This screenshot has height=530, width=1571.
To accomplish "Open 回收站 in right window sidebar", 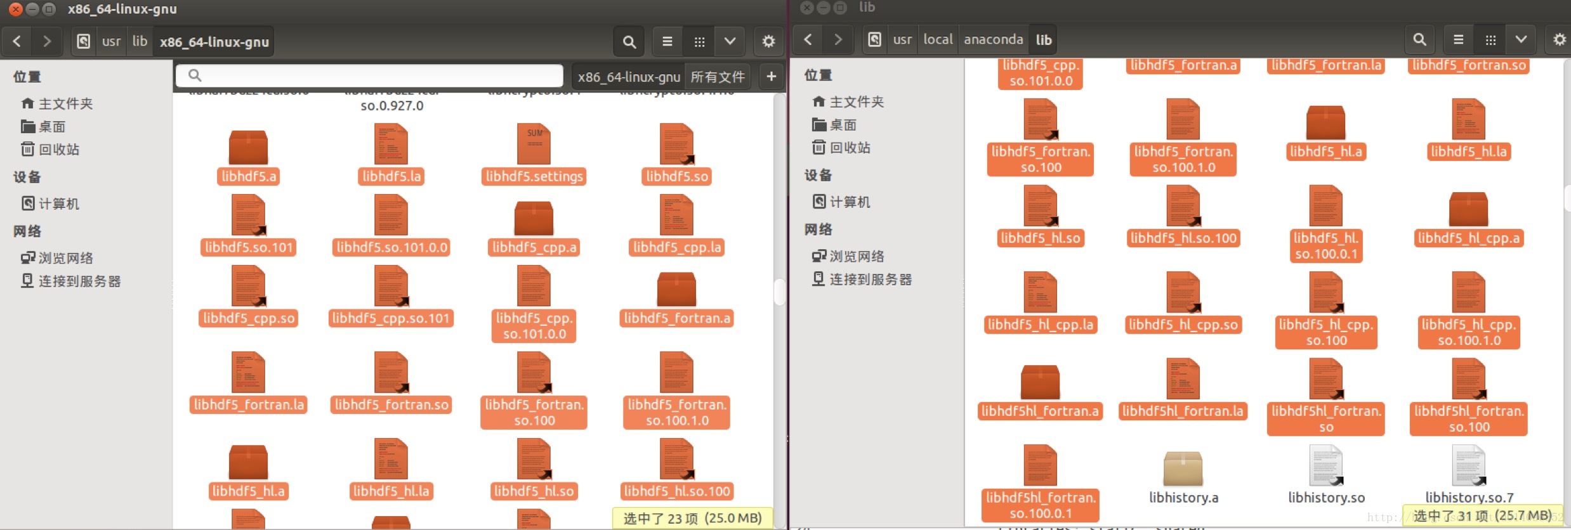I will [841, 147].
